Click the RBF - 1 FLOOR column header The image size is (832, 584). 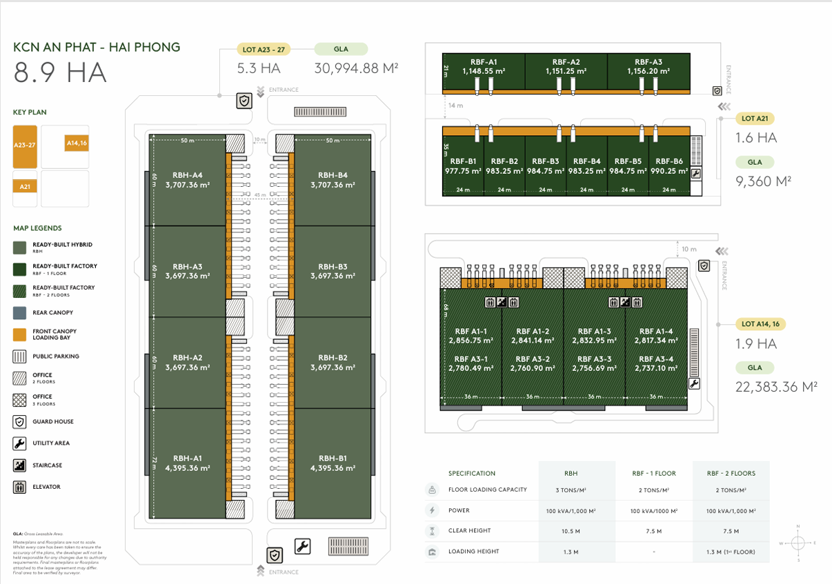(x=654, y=473)
